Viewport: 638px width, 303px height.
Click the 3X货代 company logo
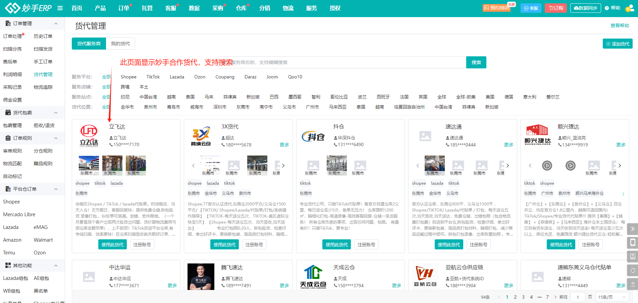201,136
